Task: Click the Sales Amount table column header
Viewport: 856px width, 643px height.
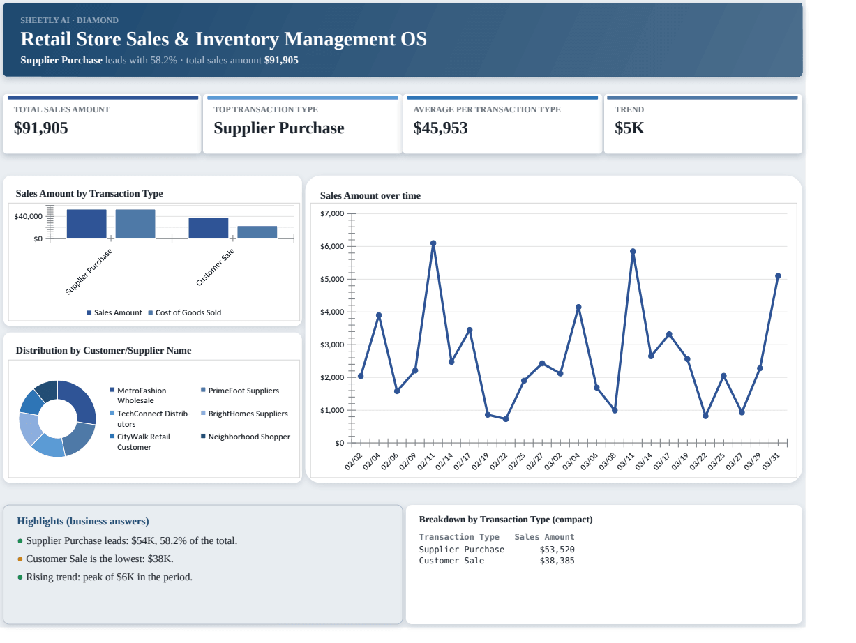Action: point(544,537)
